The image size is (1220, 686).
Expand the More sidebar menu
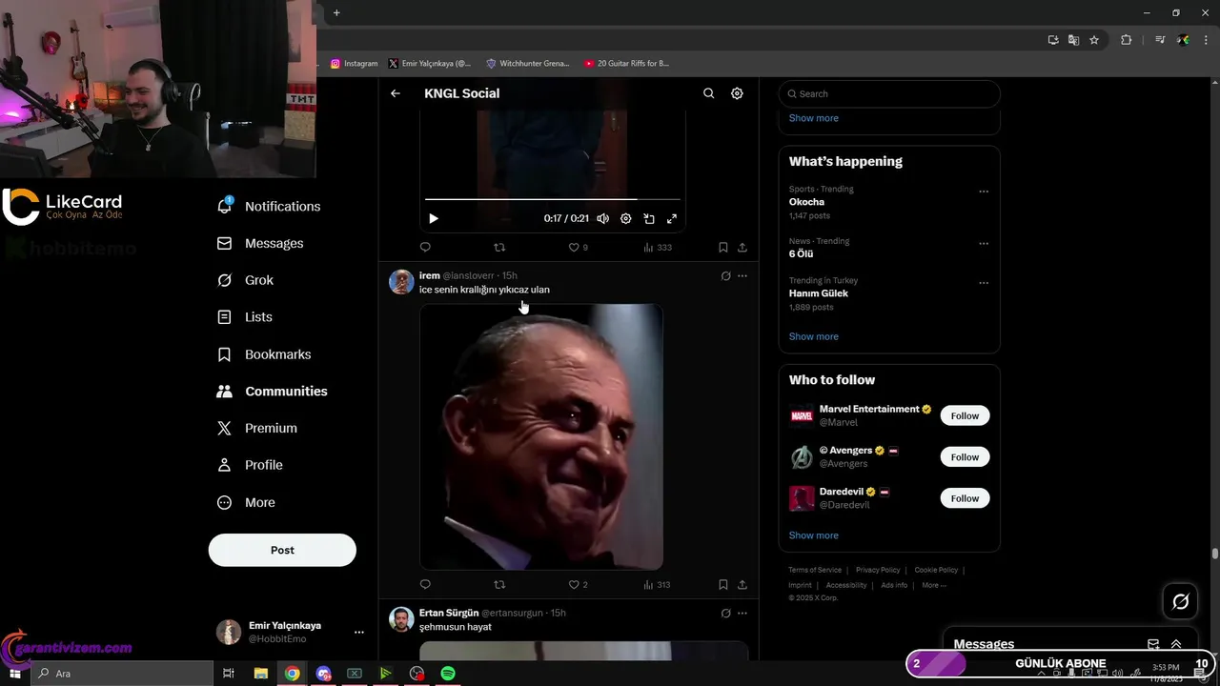pos(246,502)
